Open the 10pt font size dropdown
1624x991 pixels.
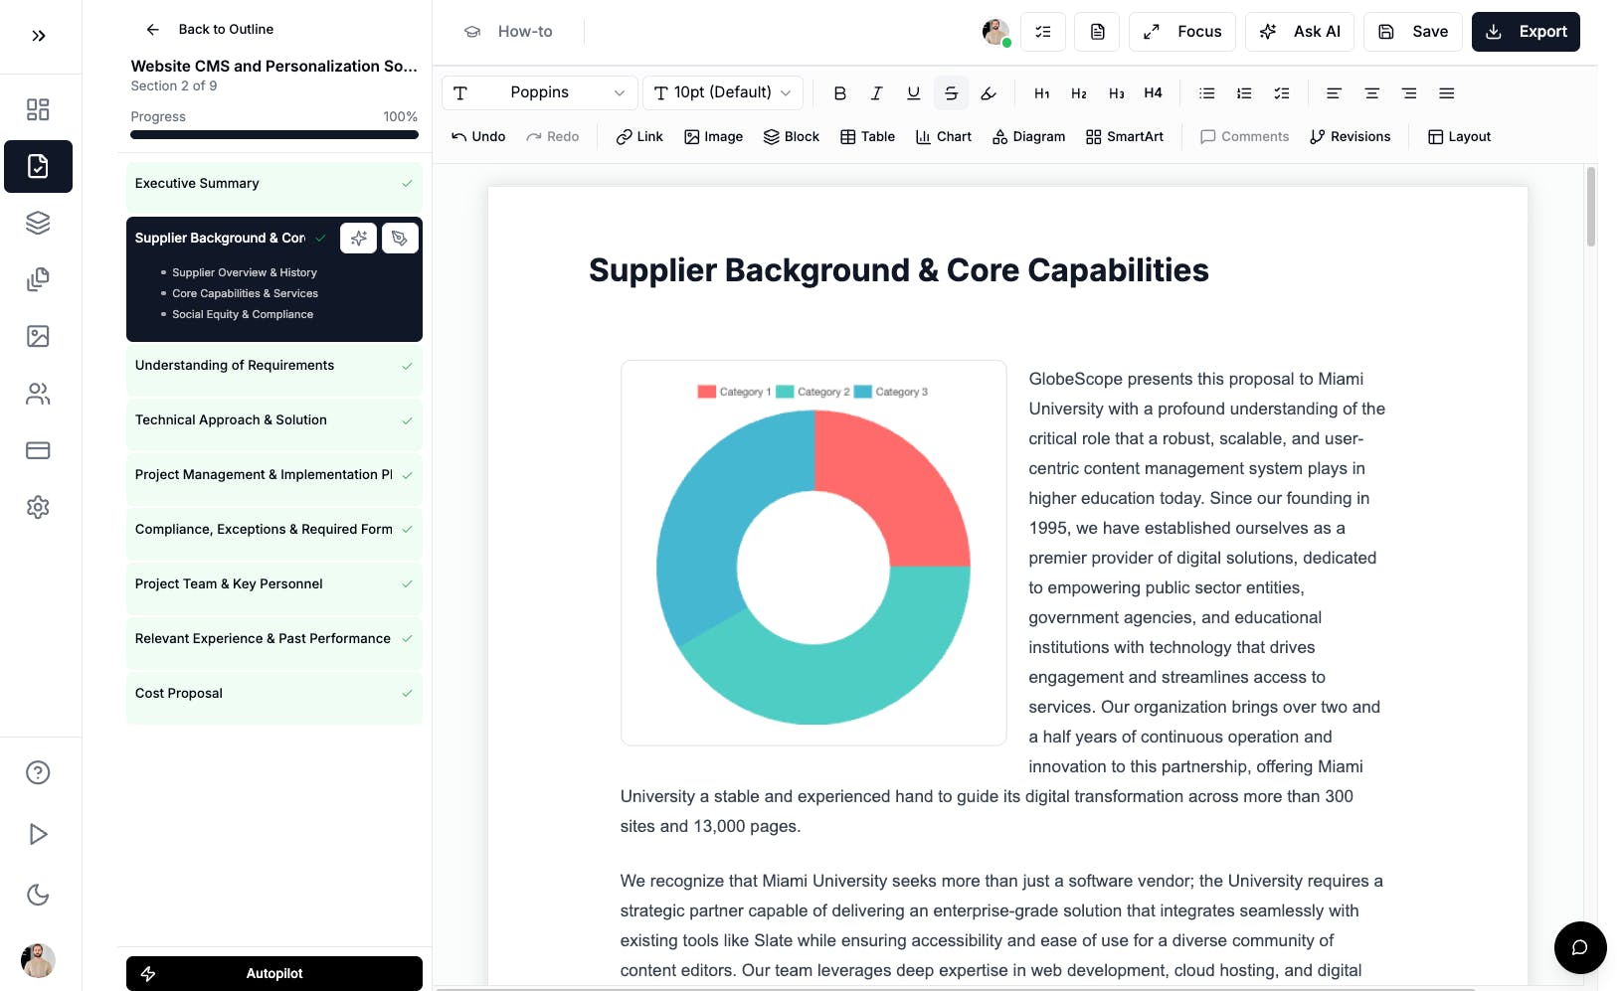pos(722,93)
